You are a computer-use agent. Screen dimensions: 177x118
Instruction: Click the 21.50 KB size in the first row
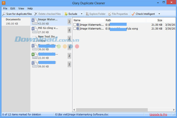pyautogui.click(x=157, y=25)
